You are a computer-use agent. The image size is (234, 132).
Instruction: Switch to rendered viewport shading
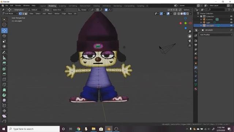[188, 14]
